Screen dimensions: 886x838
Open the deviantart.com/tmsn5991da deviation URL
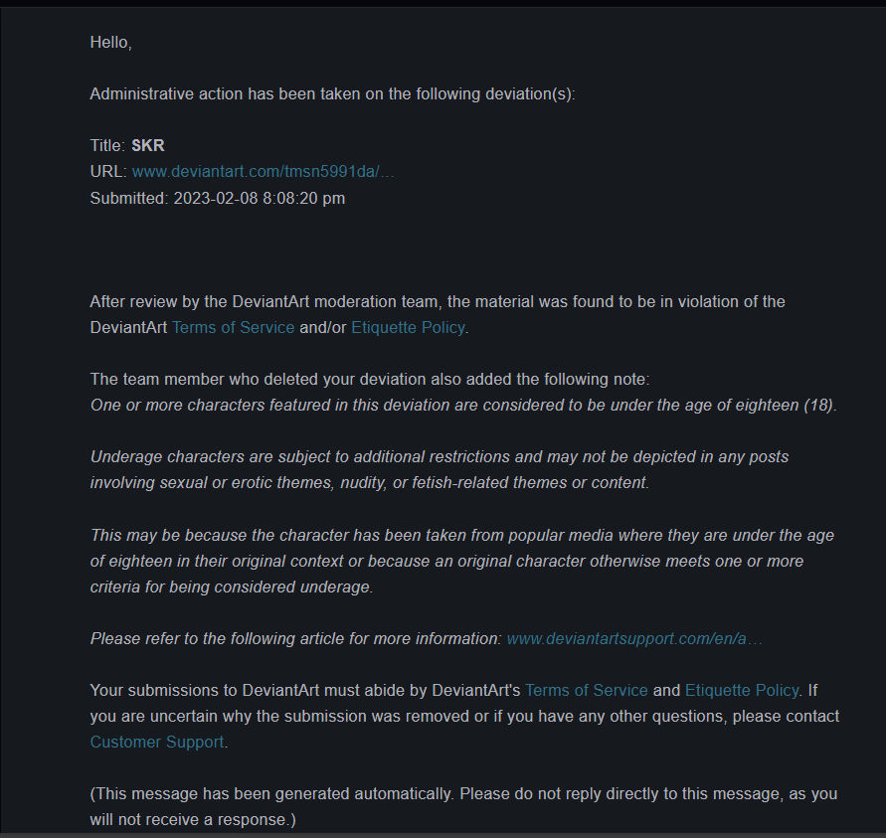pos(263,172)
